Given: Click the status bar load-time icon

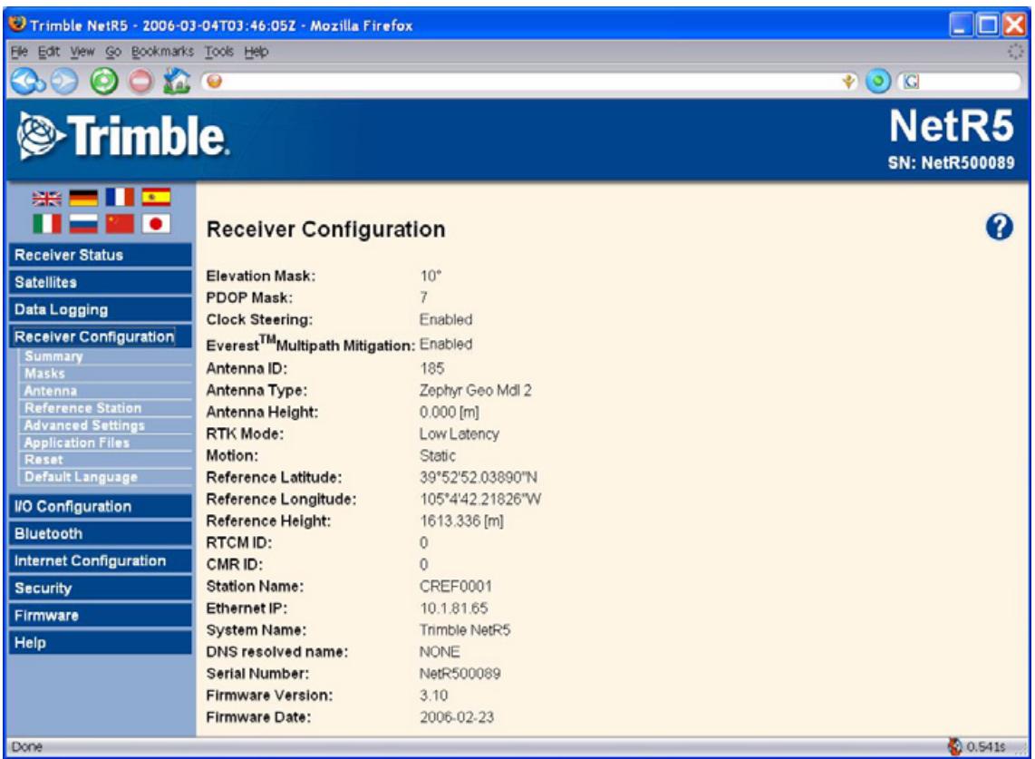Looking at the screenshot, I should pos(954,746).
